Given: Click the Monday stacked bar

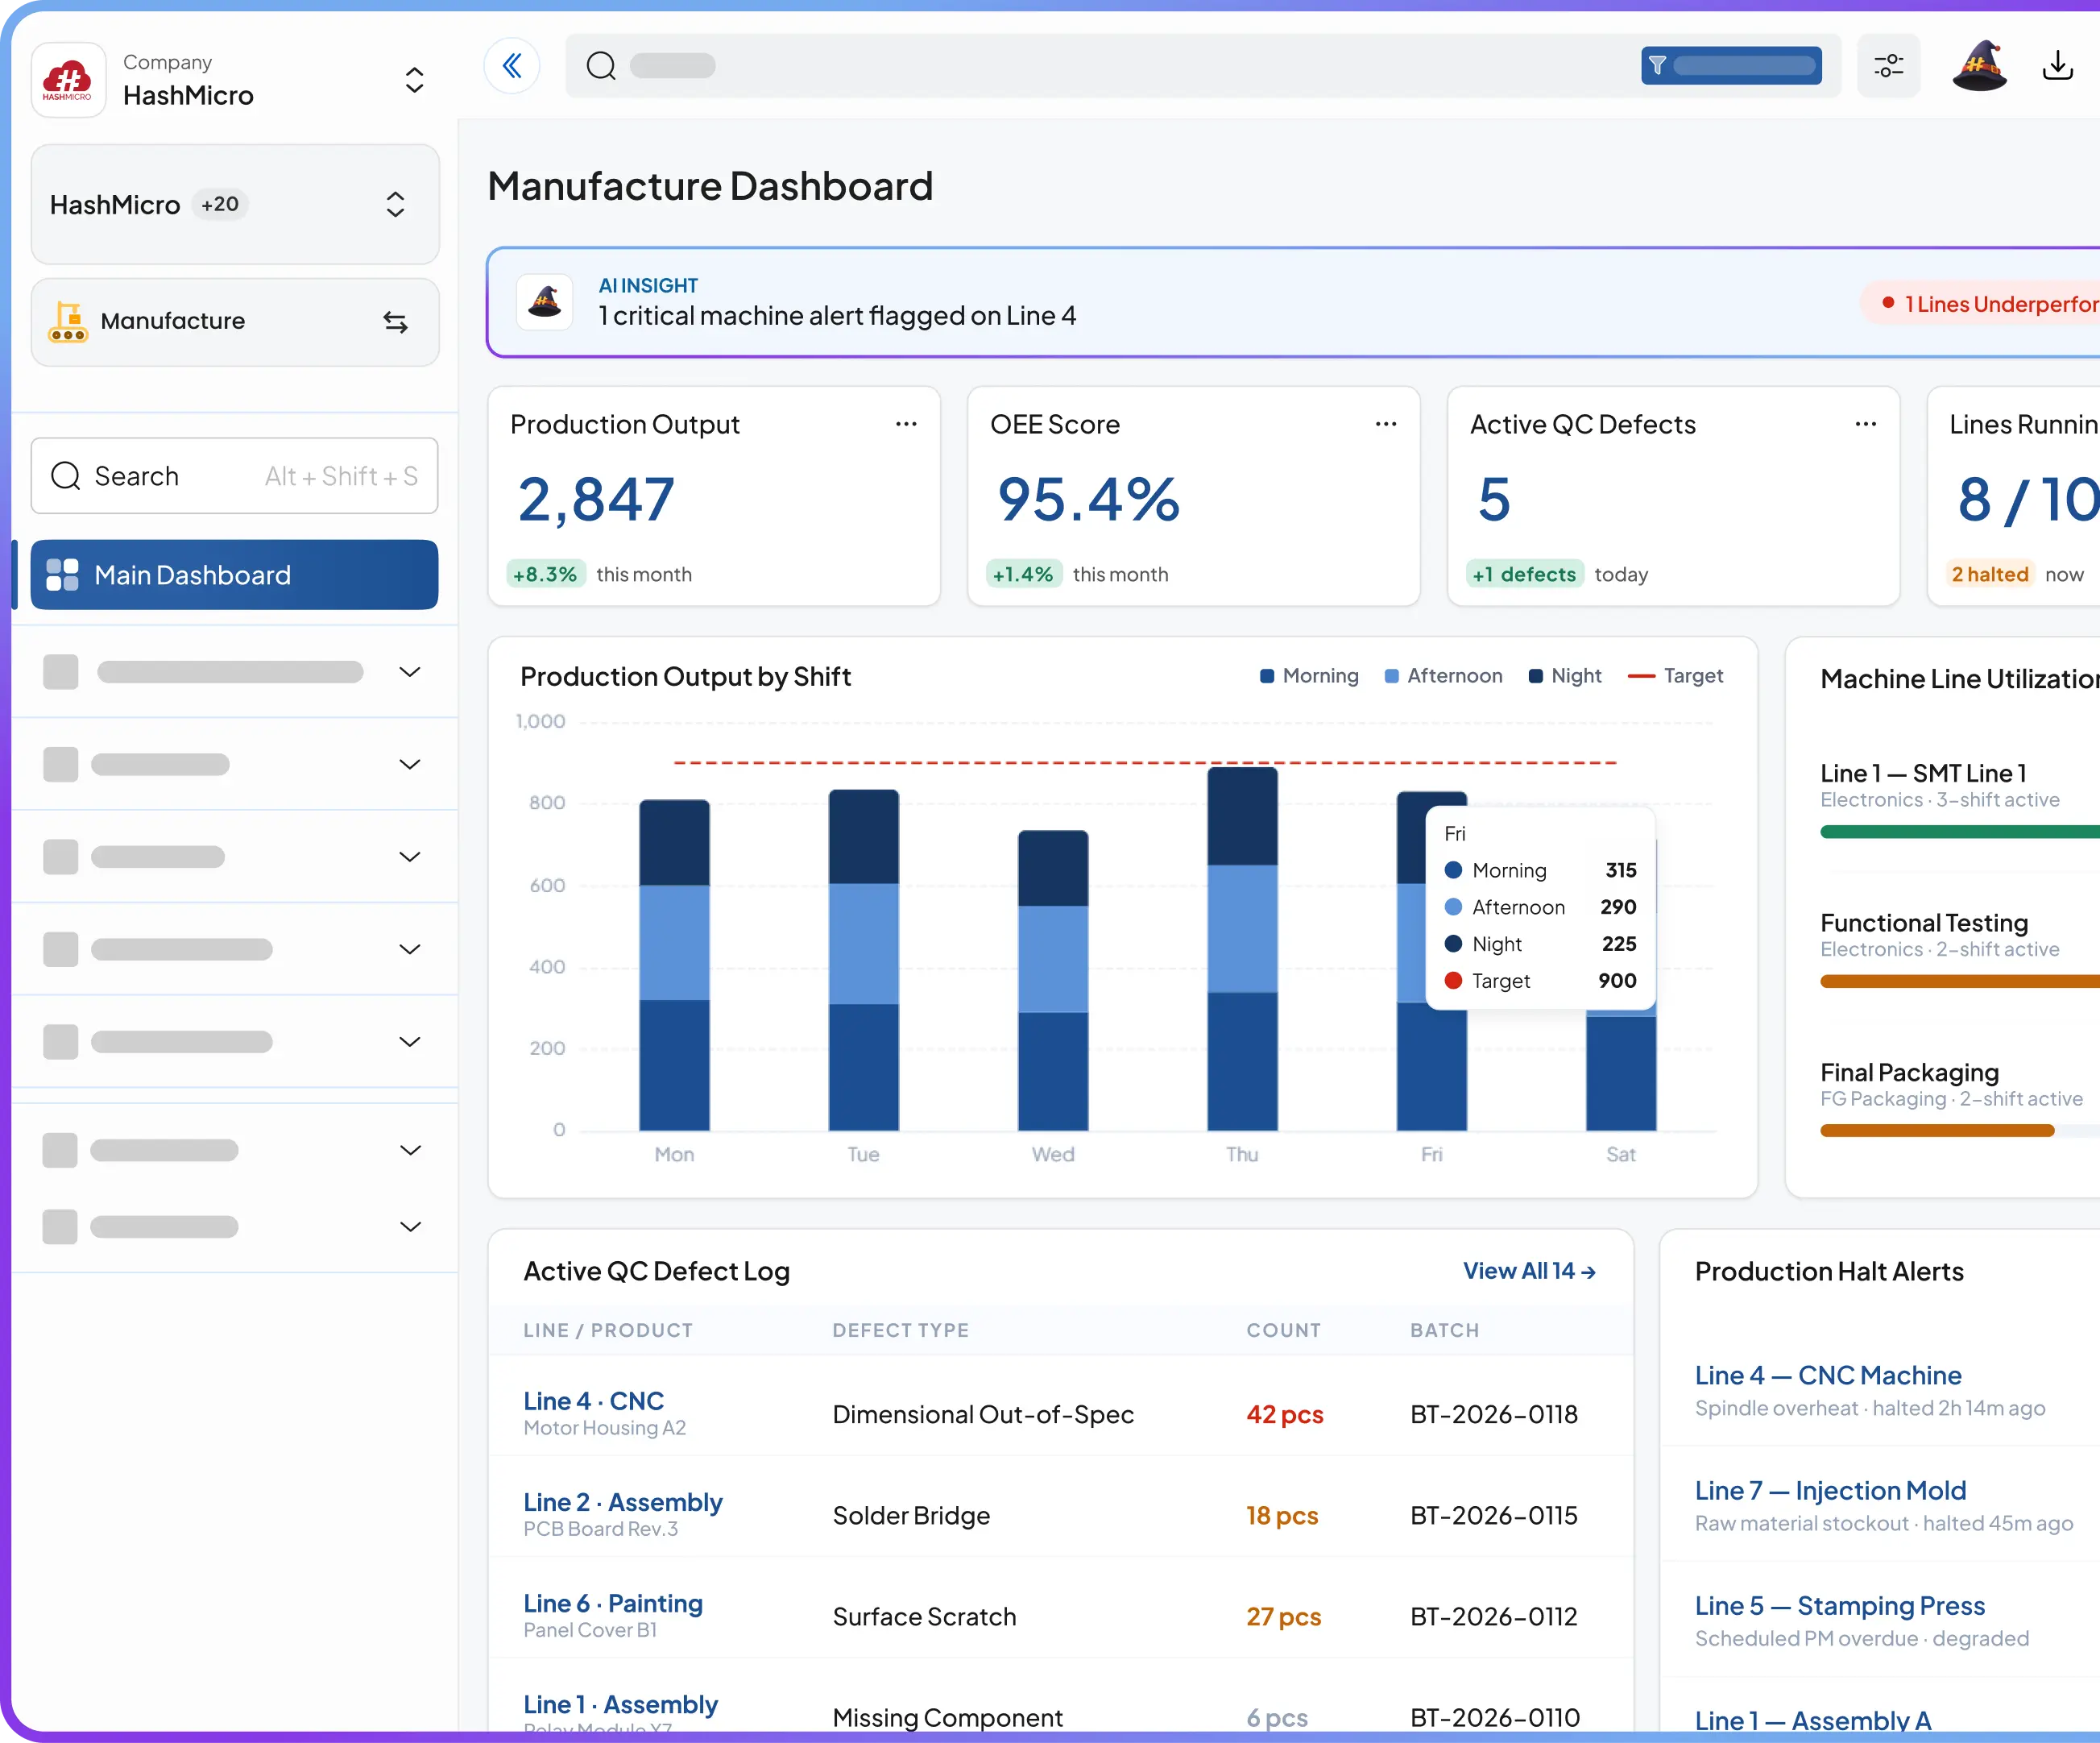Looking at the screenshot, I should click(674, 965).
